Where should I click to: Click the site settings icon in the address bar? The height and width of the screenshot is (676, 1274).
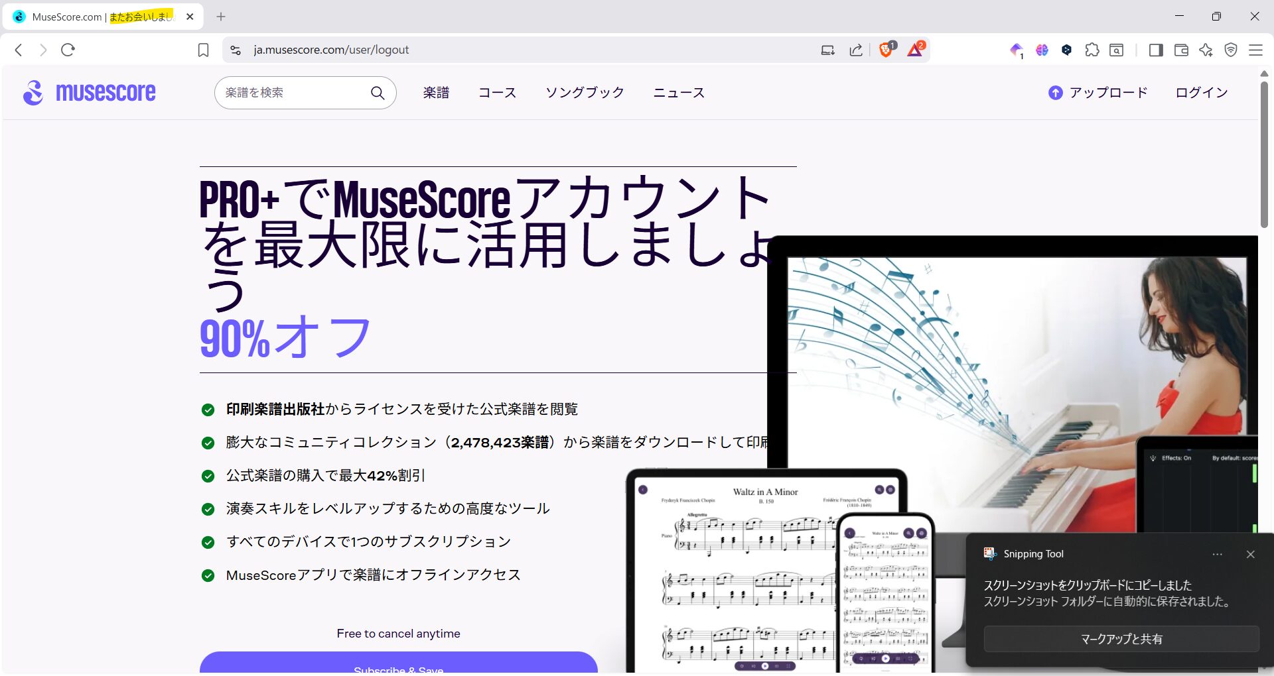236,50
